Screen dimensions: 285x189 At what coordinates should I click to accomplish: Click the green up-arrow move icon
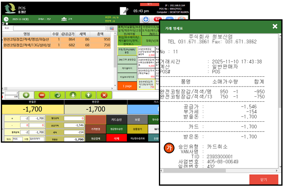88,95
